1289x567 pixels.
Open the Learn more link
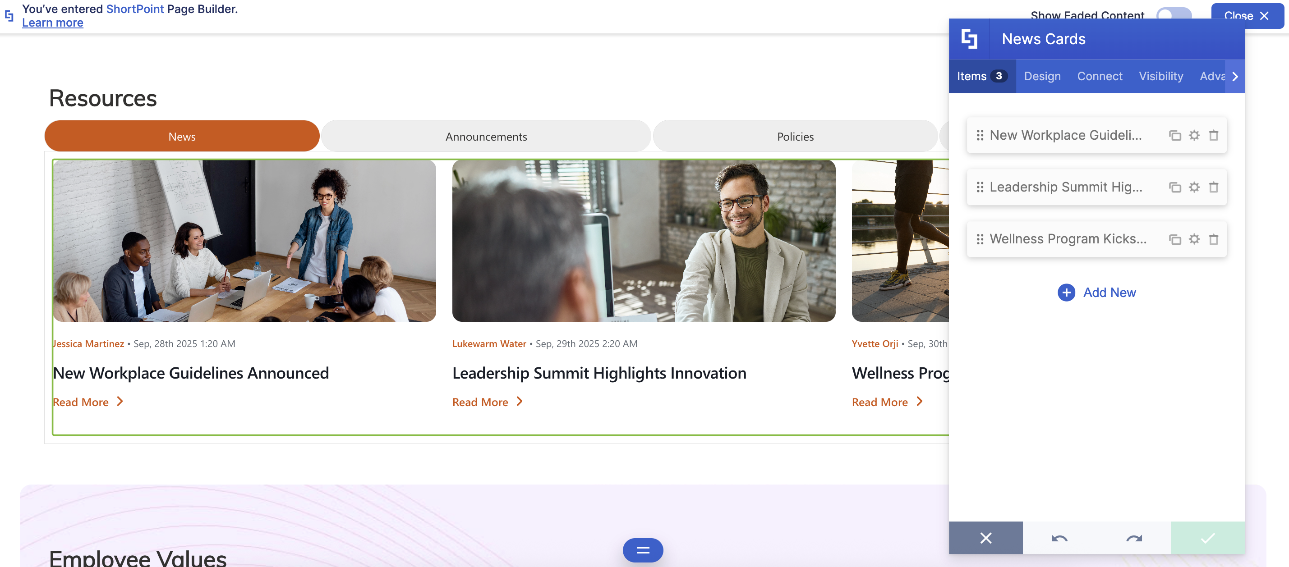point(52,23)
